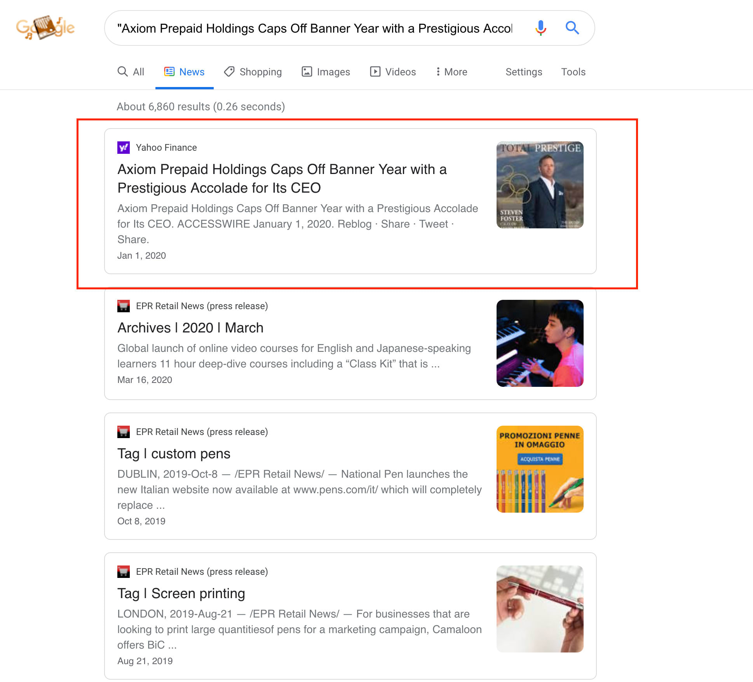Click the 'About 6,860 results' text

pos(201,106)
